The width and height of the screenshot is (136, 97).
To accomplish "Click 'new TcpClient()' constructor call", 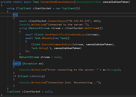I will click(x=68, y=9).
